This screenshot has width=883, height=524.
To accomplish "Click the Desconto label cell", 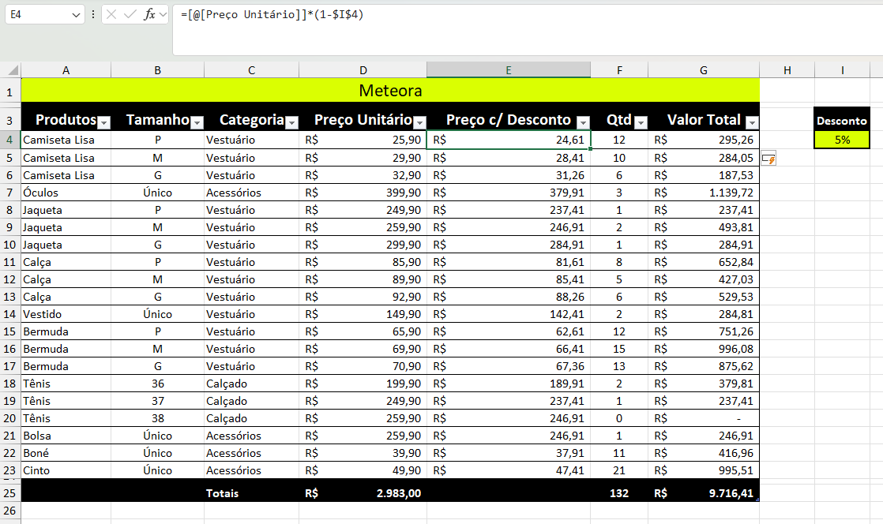I will click(x=843, y=120).
